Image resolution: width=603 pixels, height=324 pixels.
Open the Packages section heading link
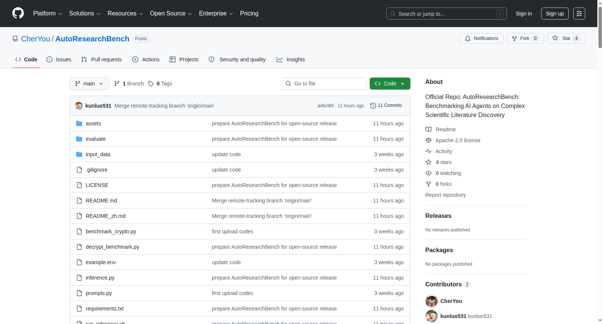point(439,250)
